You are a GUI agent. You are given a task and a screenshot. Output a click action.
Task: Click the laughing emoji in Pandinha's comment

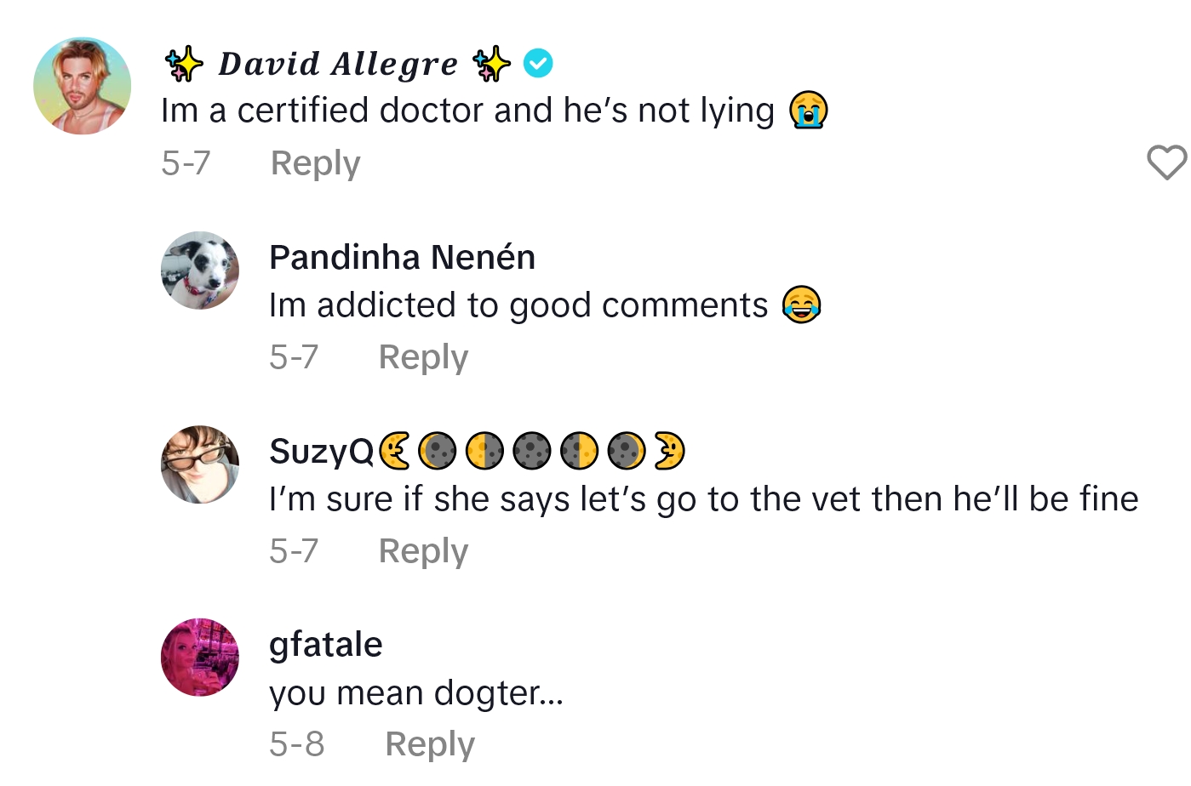[x=802, y=305]
